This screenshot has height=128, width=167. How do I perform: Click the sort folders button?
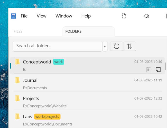130,46
